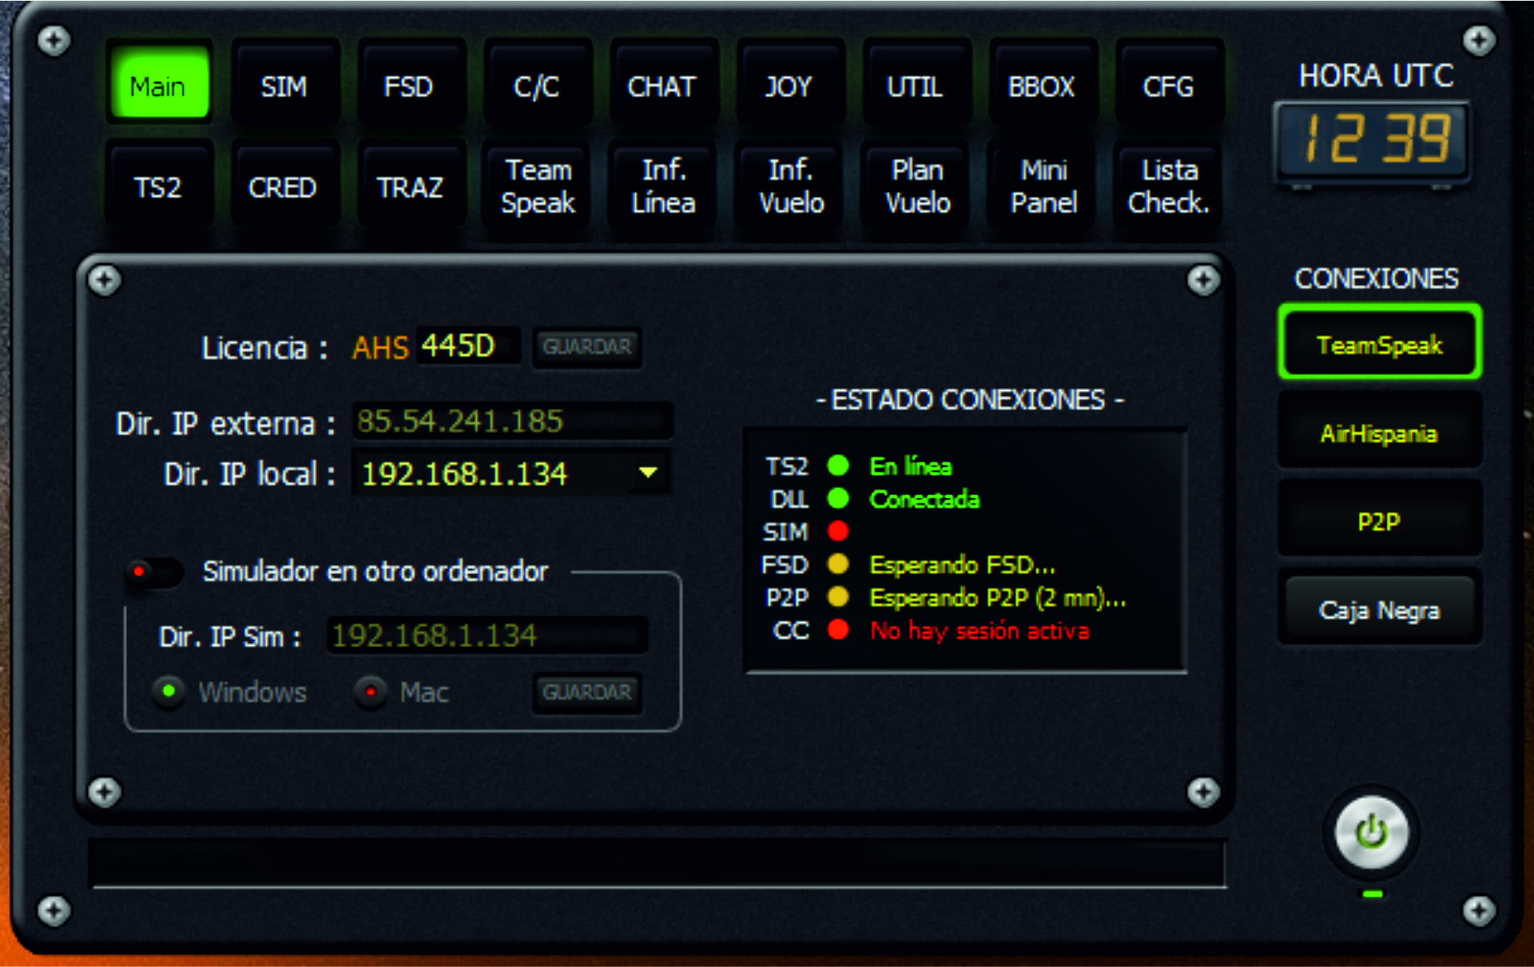This screenshot has height=967, width=1534.
Task: Click the red CC status indicator
Action: coord(838,630)
